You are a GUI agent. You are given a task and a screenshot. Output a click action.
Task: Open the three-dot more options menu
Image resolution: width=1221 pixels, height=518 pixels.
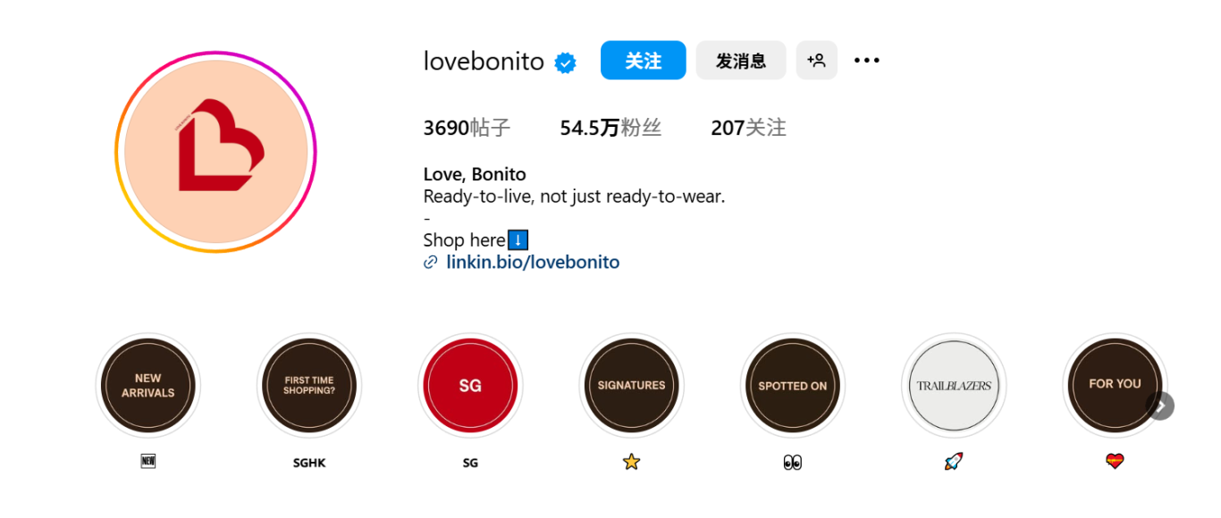866,61
